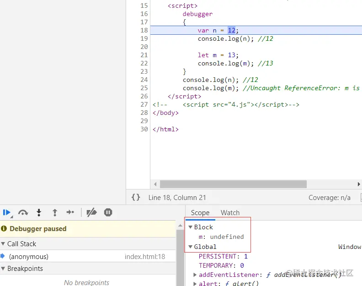The width and height of the screenshot is (362, 286).
Task: Click the sidebar scrollbar's up arrow
Action: pyautogui.click(x=180, y=226)
